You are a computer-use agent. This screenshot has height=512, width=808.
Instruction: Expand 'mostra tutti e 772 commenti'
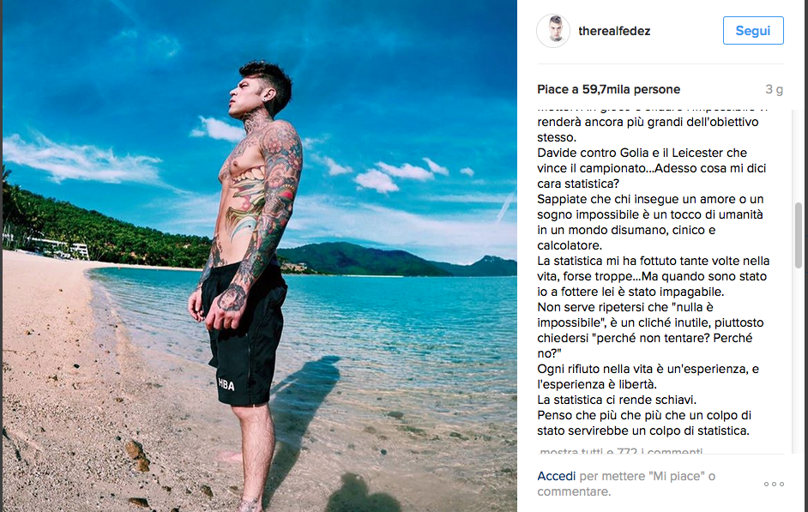point(620,451)
